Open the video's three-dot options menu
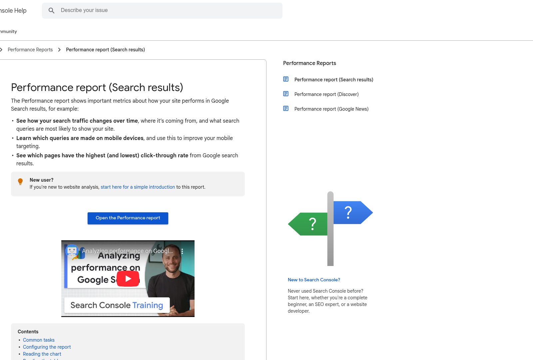The image size is (533, 360). coord(182,251)
